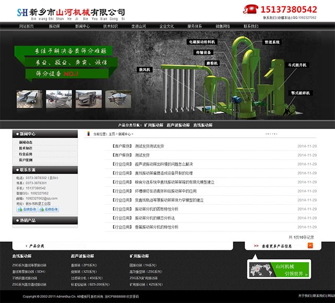Viewport: 335px width, 303px height.
Task: Open the 服务体系 nav item
Action: (195, 26)
